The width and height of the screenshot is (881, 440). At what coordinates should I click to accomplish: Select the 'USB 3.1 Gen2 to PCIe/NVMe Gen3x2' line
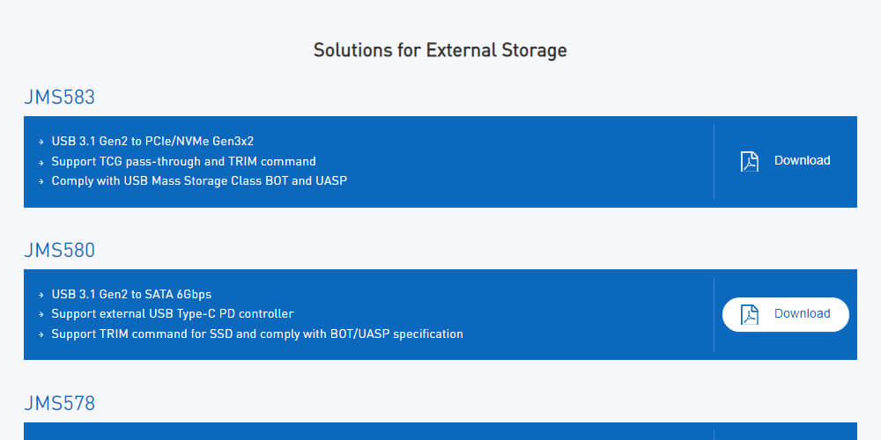(x=152, y=142)
